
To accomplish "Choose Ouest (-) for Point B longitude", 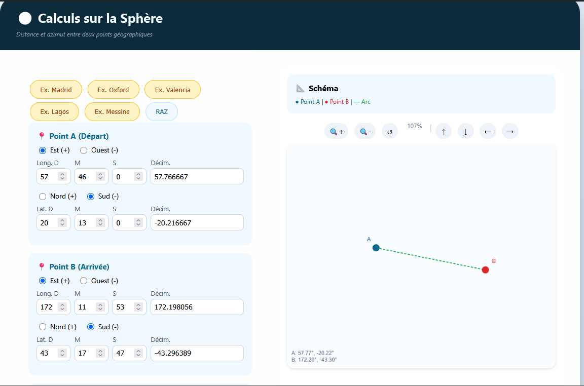I will pos(85,281).
